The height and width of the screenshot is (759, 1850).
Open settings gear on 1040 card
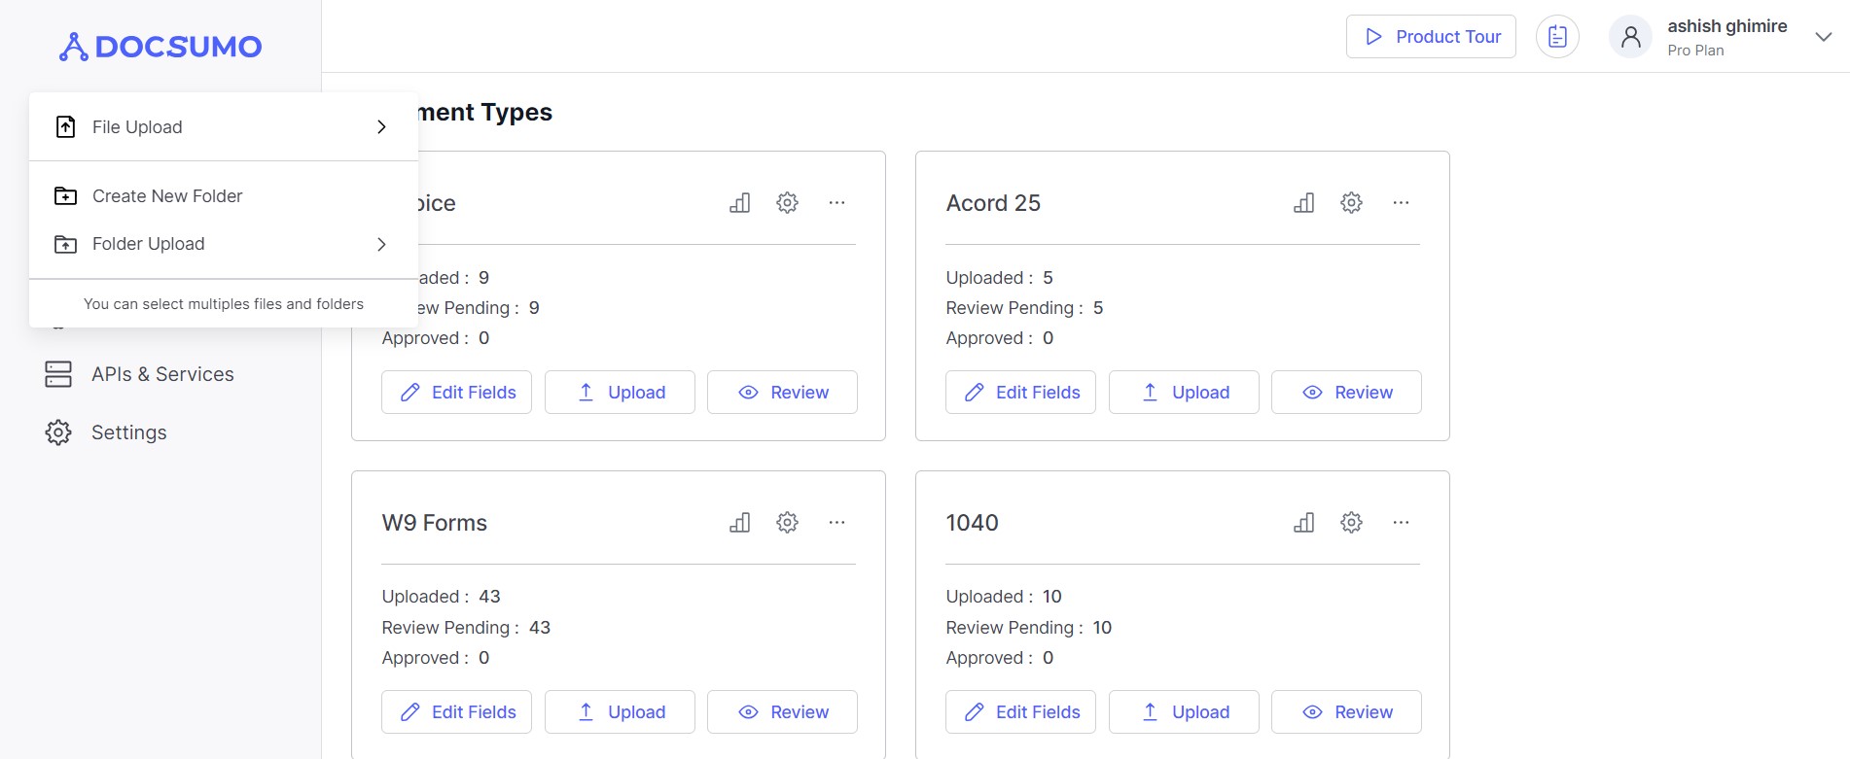[1351, 523]
